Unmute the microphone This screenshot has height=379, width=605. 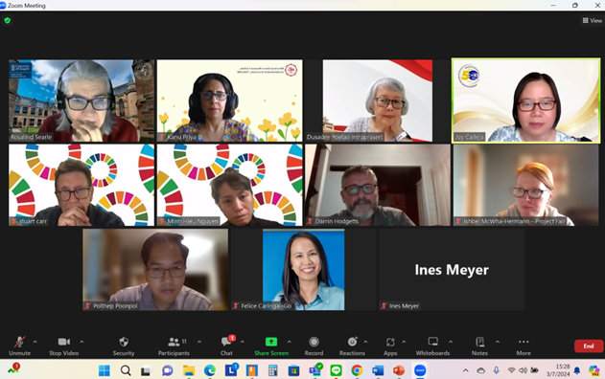19,346
